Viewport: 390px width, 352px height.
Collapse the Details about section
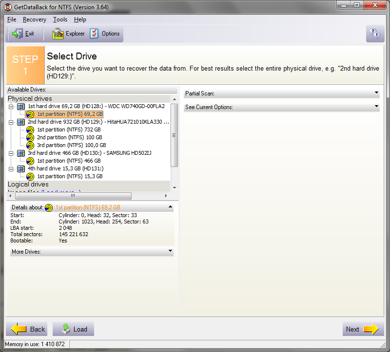point(170,207)
